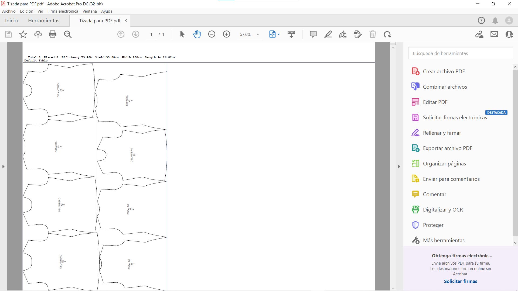The image size is (518, 291).
Task: Click the Stamp tool icon
Action: click(357, 34)
